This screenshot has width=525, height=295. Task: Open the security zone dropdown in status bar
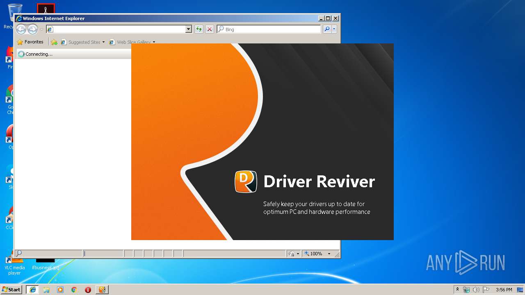click(294, 254)
